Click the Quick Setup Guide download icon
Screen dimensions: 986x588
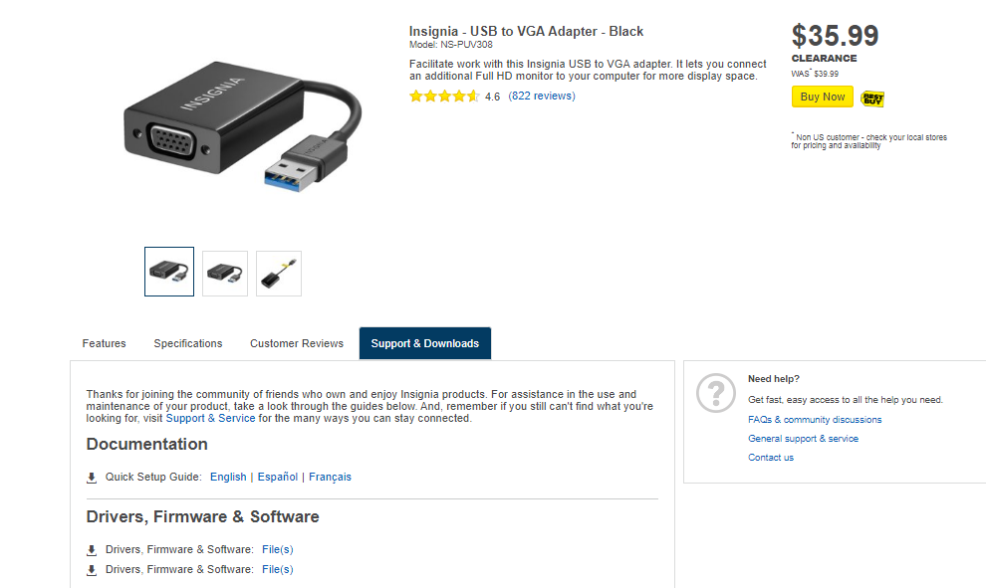click(x=92, y=478)
